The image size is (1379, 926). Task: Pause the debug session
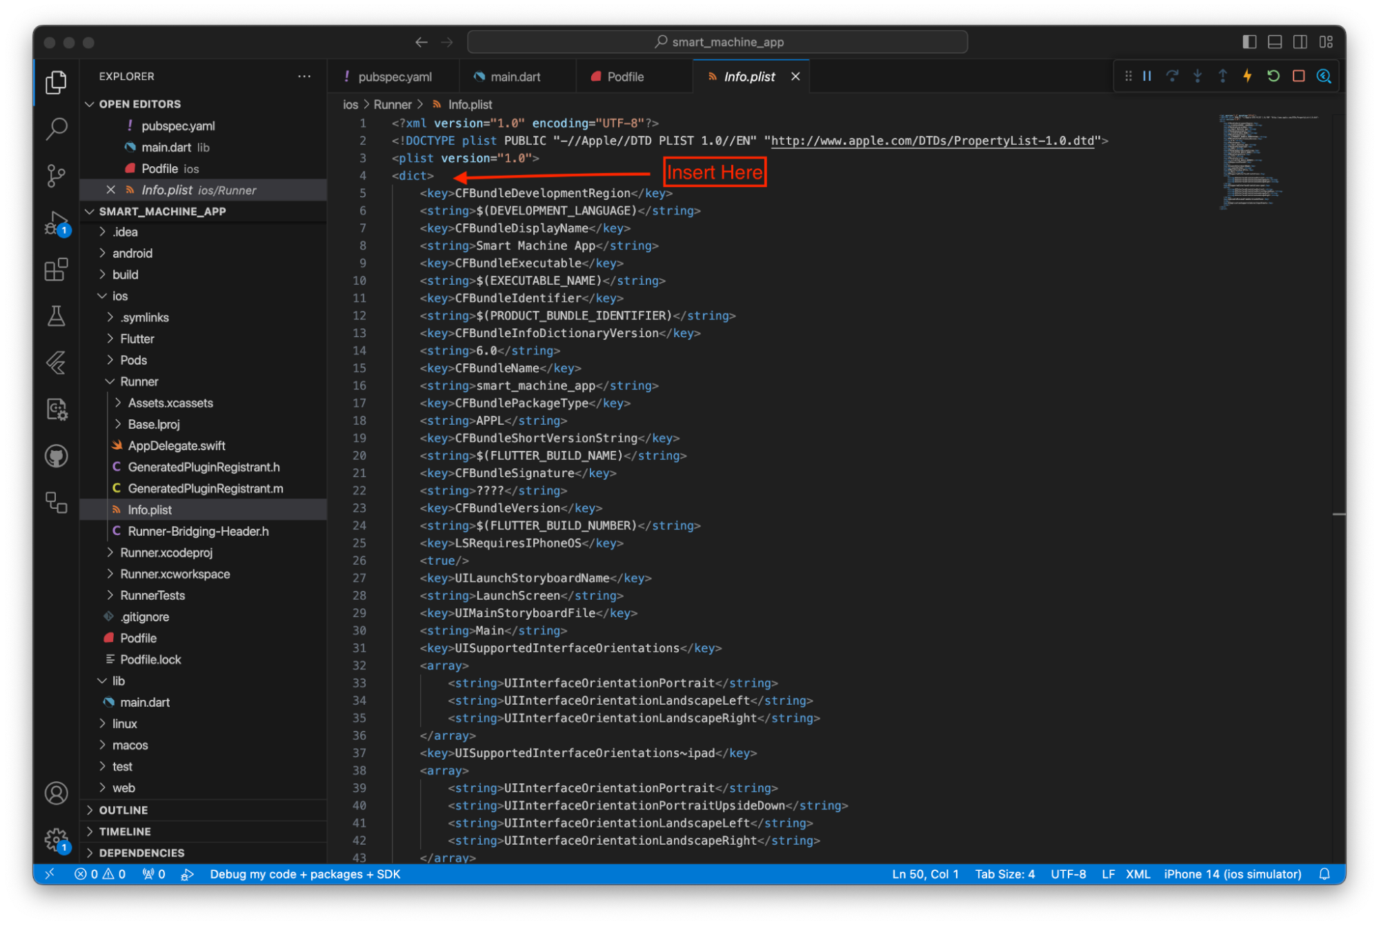pyautogui.click(x=1147, y=76)
